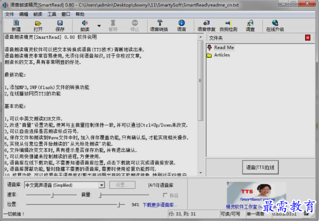
Task: Open the 文件 menu
Action: (x=9, y=14)
